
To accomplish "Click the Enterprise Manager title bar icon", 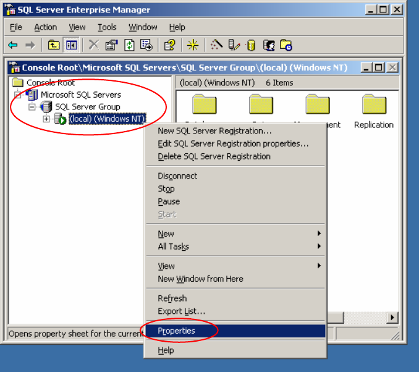I will [x=10, y=10].
